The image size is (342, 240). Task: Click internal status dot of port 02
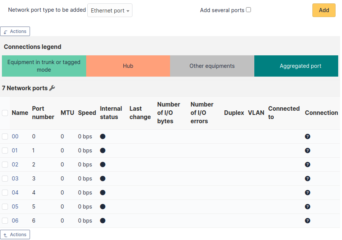coord(103,165)
